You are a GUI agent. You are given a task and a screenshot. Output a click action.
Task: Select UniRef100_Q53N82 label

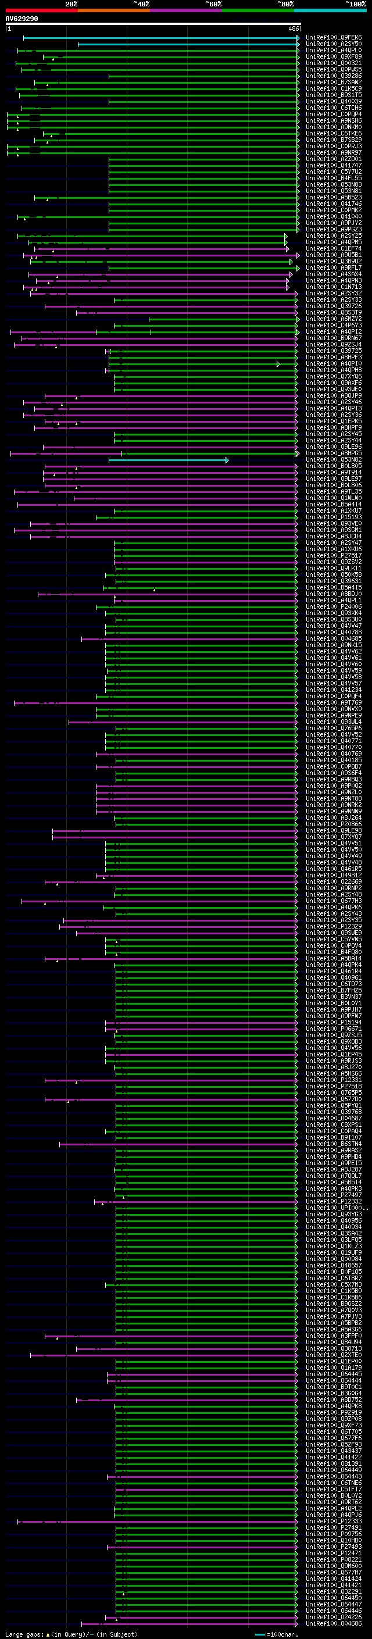pos(334,459)
